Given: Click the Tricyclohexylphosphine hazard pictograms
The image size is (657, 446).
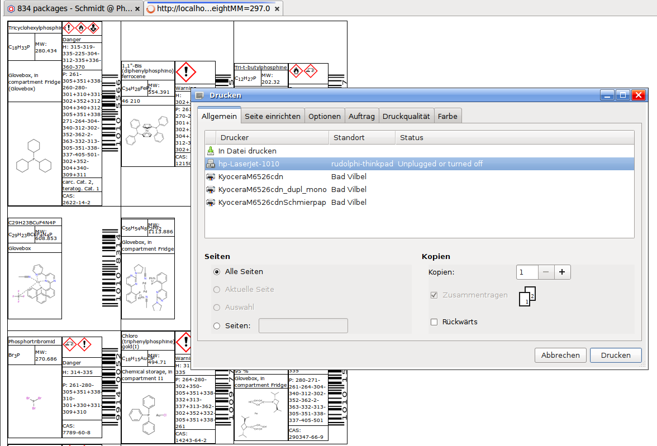Looking at the screenshot, I should pyautogui.click(x=81, y=28).
